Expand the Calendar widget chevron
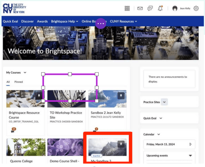This screenshot has height=167, width=205. 159,134
